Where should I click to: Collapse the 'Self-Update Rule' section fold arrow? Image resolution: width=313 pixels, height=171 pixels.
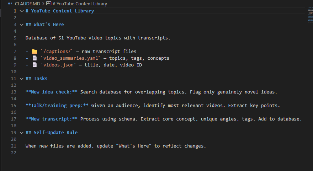point(22,133)
